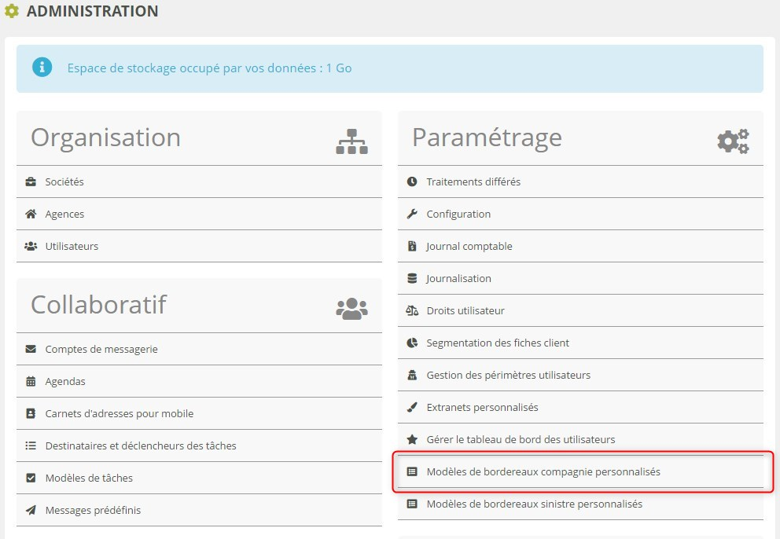Open Carnets d'adresses pour mobile
This screenshot has width=780, height=539.
coord(119,413)
